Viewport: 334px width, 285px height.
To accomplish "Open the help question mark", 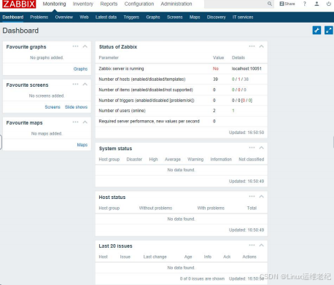I will click(305, 4).
